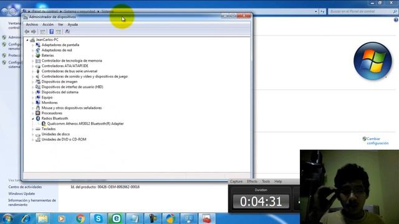This screenshot has height=224, width=399.
Task: Open Centro de actividades link
Action: pos(25,187)
